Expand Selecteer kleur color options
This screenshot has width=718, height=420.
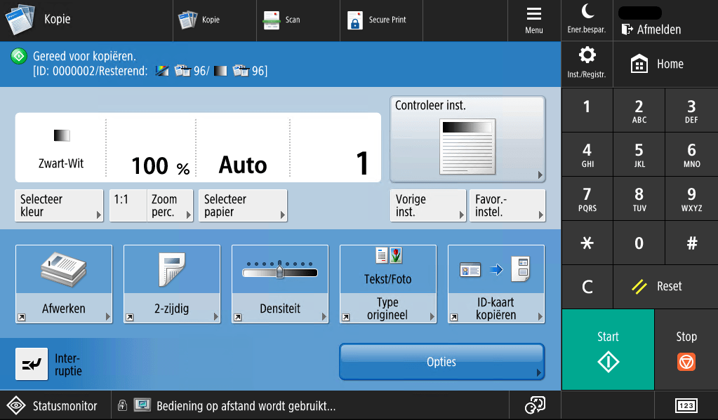pyautogui.click(x=59, y=205)
